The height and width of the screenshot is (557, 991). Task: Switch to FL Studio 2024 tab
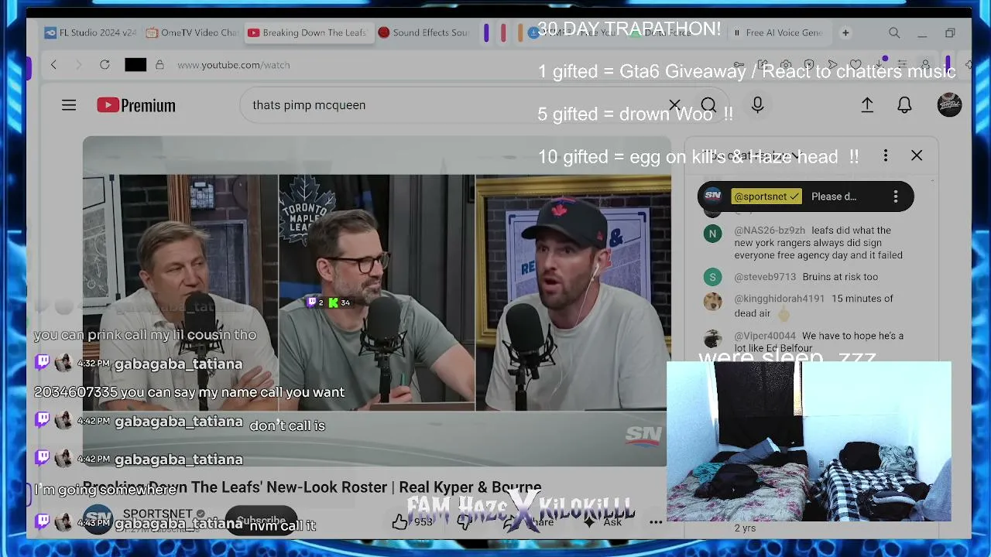(90, 33)
